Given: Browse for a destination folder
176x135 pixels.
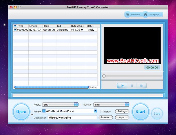Looking at the screenshot, I should point(106,117).
